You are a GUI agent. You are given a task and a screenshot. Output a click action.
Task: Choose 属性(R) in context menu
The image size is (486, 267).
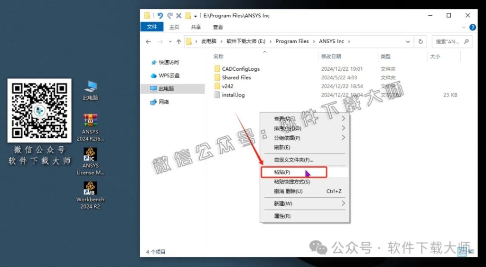(x=305, y=216)
